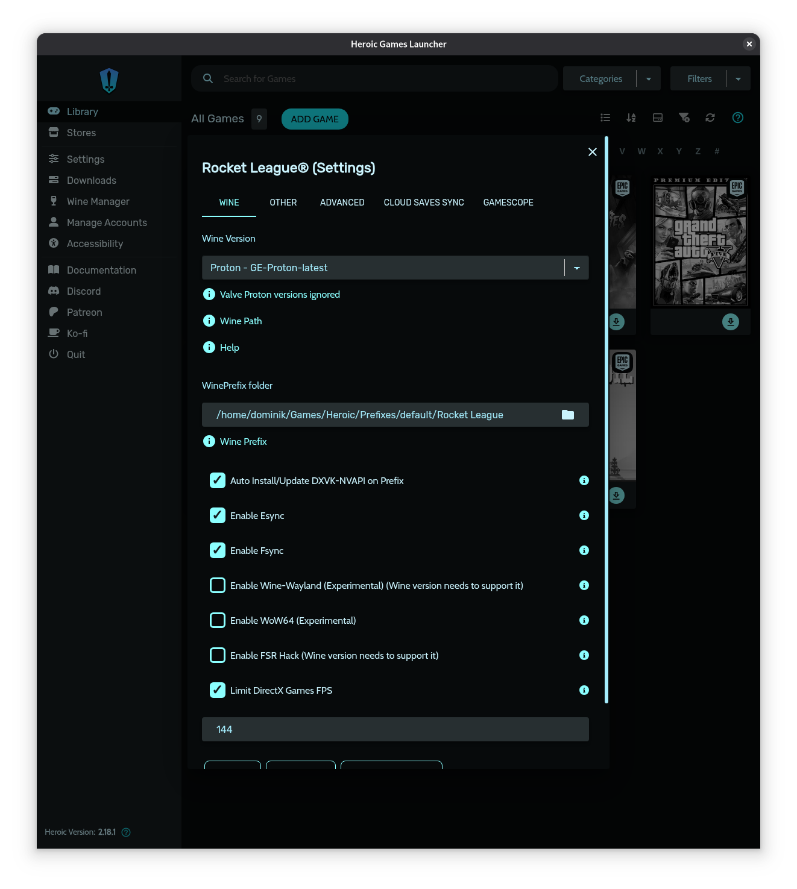Open the GAMESCOPE tab

pos(508,203)
